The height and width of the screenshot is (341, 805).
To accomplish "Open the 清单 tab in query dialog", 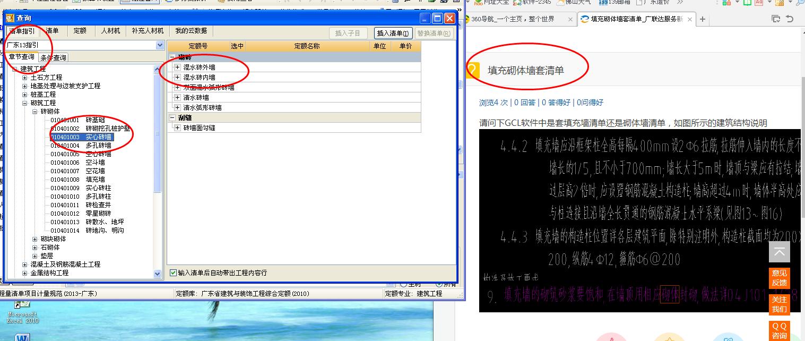I will (52, 31).
